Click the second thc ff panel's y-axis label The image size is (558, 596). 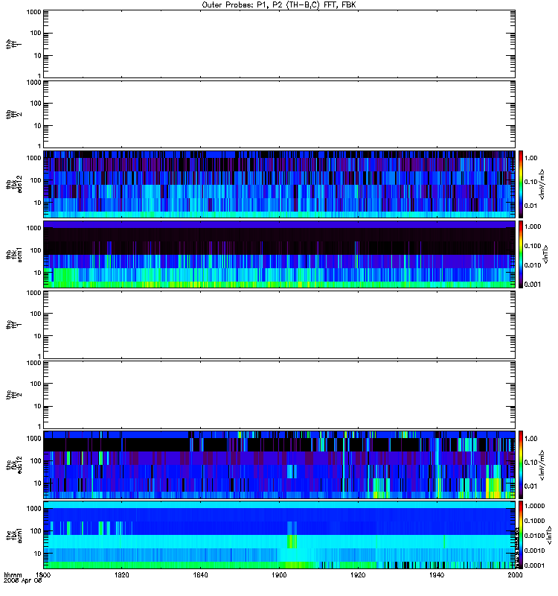pyautogui.click(x=14, y=395)
